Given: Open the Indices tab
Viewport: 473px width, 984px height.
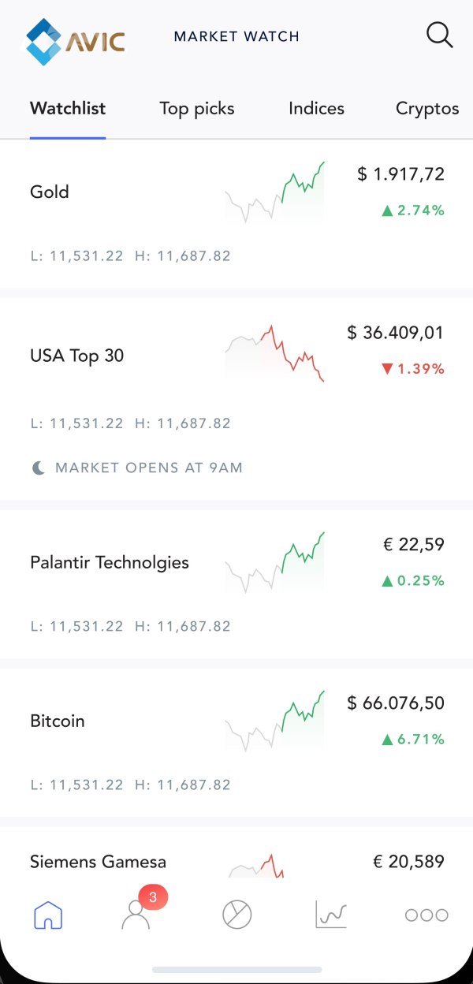Looking at the screenshot, I should [316, 109].
